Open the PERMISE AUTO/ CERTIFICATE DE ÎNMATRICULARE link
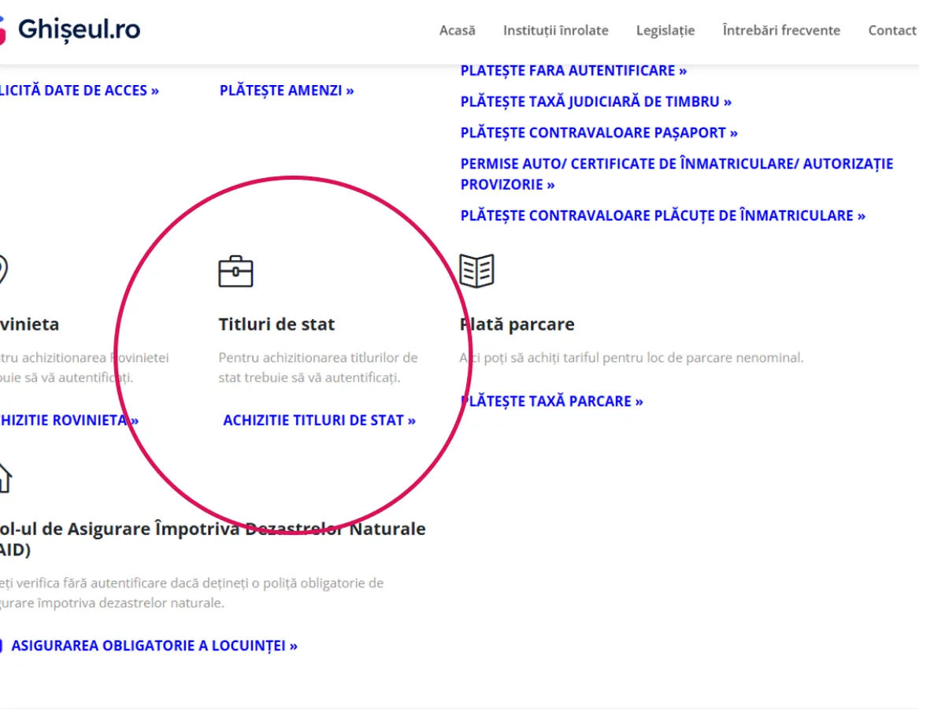 pos(676,165)
